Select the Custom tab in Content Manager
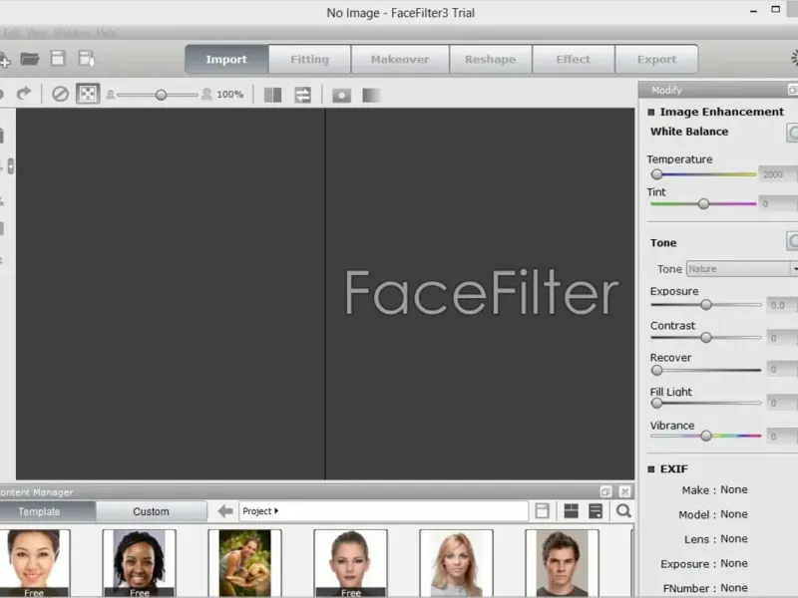798x598 pixels. (x=152, y=511)
